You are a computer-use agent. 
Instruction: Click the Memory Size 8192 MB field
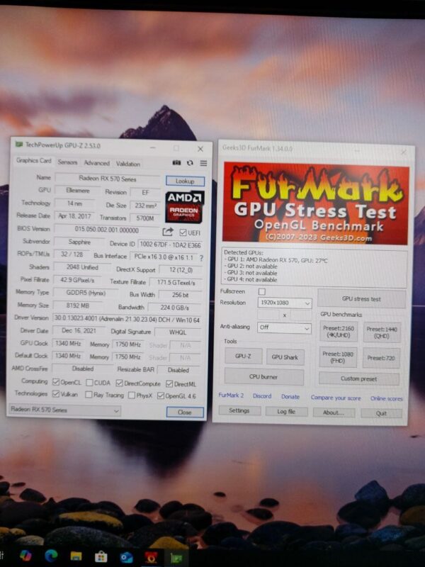(x=78, y=305)
